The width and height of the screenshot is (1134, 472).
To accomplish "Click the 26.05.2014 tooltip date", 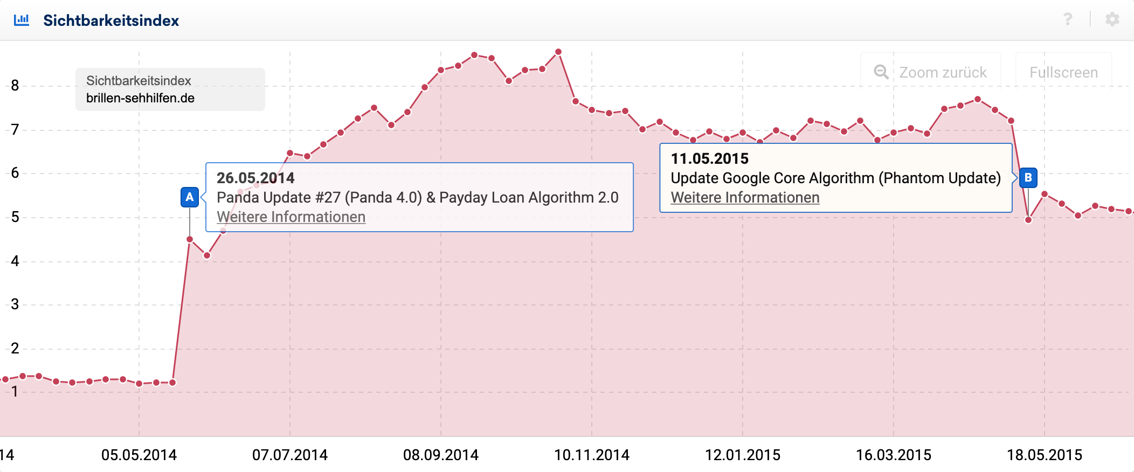I will click(x=255, y=178).
